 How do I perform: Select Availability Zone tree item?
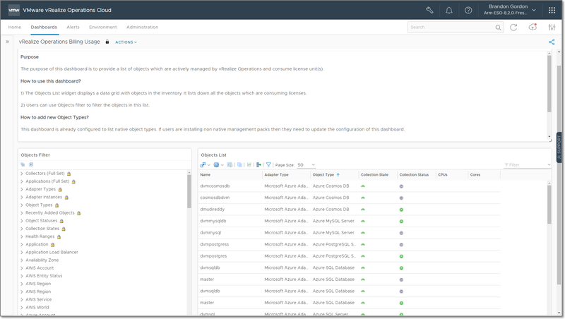42,260
